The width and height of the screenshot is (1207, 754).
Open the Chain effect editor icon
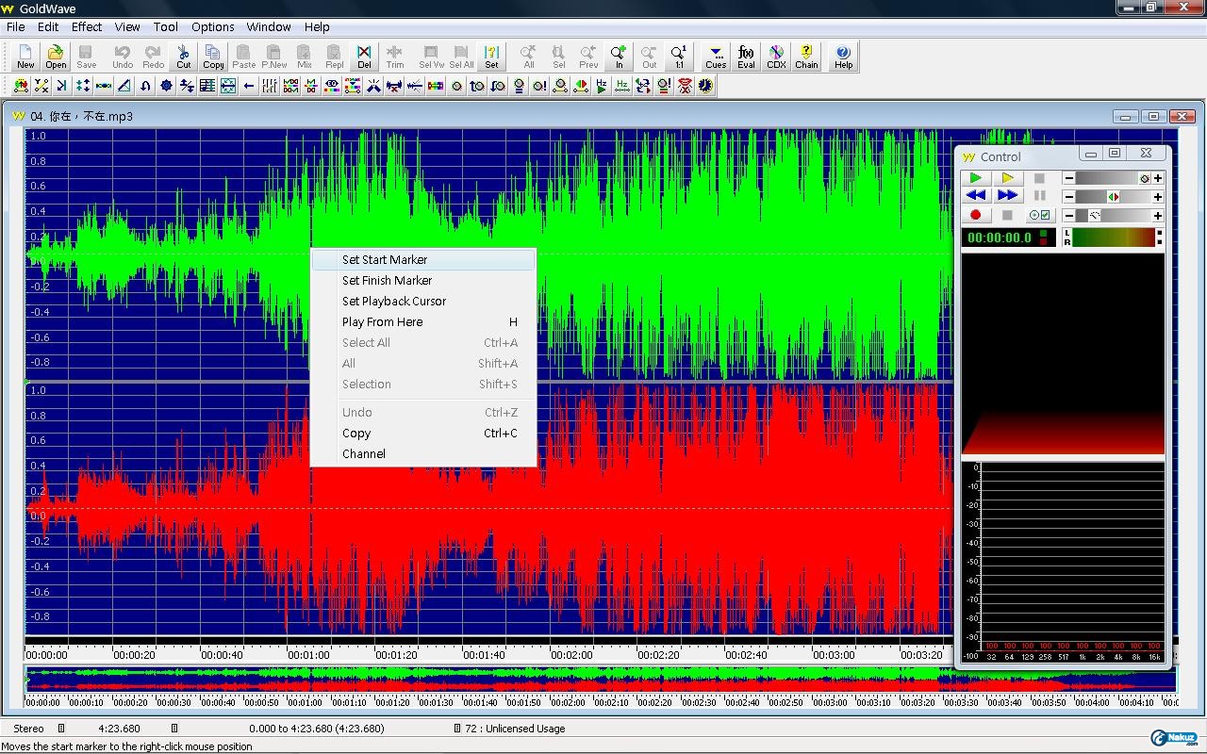[x=806, y=57]
